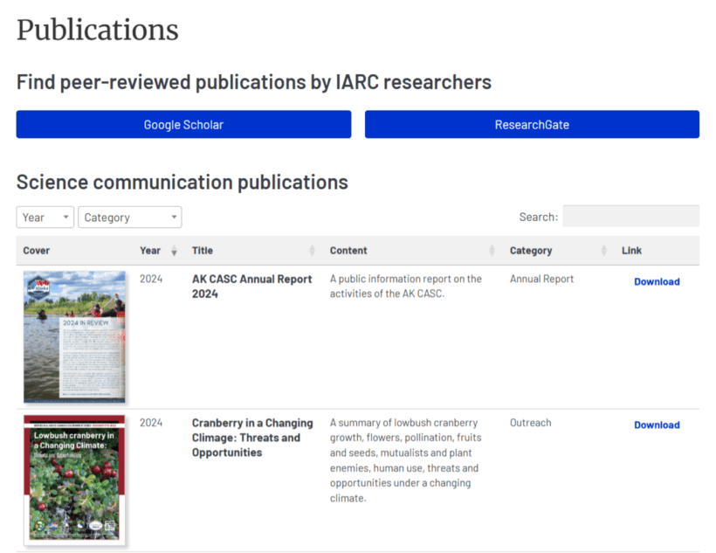The height and width of the screenshot is (553, 716).
Task: Open Google Scholar publications
Action: point(183,125)
